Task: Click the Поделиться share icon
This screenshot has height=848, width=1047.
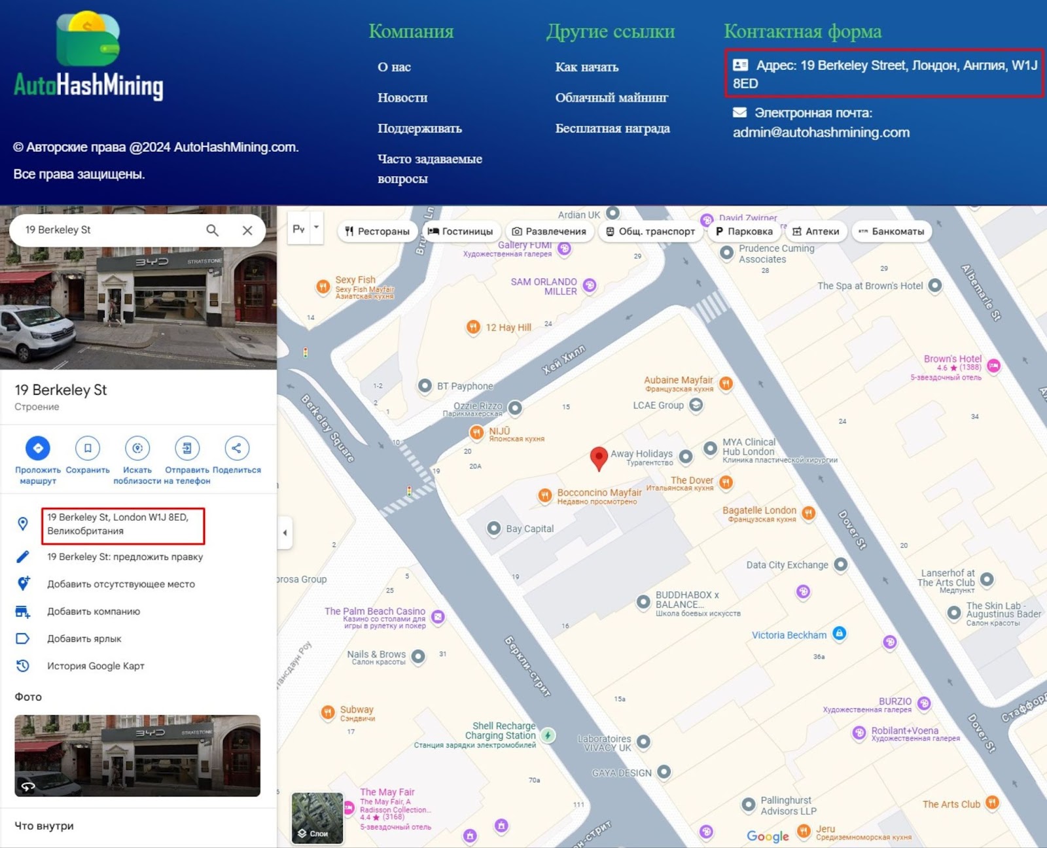Action: pos(237,448)
